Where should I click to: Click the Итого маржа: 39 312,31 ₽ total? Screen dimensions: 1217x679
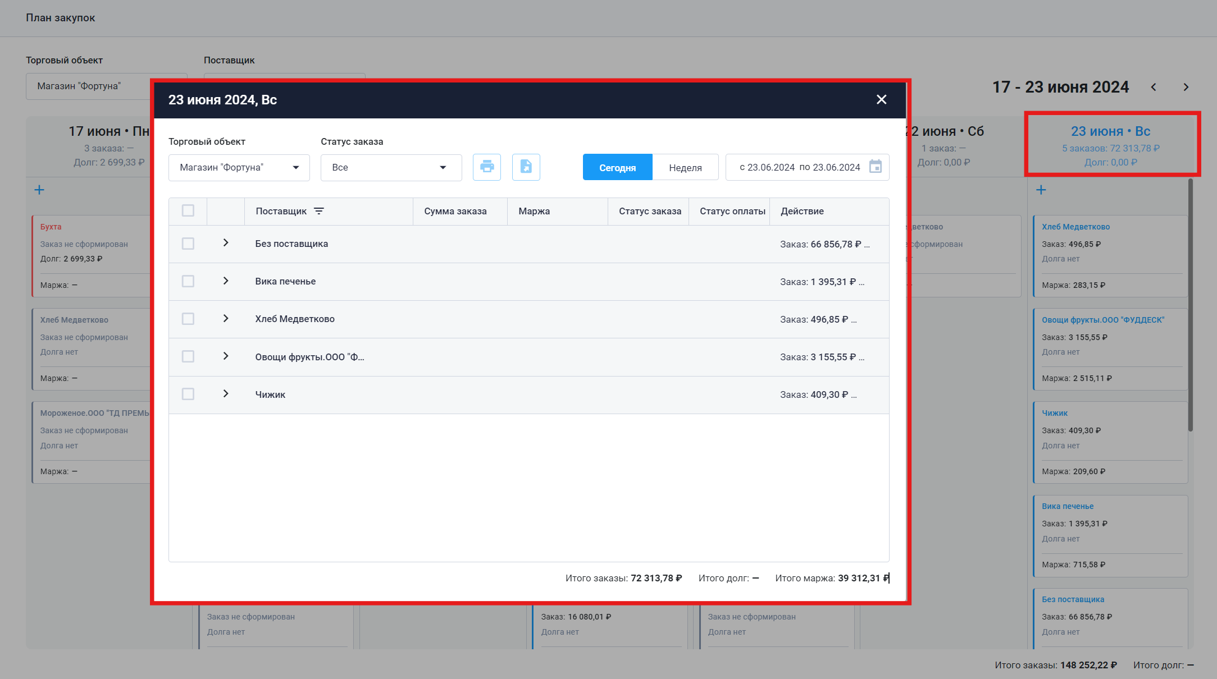coord(832,578)
